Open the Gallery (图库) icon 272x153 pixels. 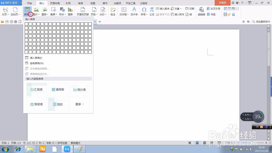[x=45, y=10]
